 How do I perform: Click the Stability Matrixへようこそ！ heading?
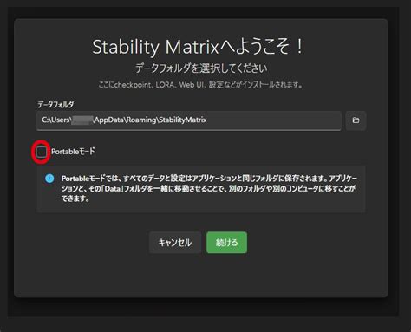coord(198,47)
